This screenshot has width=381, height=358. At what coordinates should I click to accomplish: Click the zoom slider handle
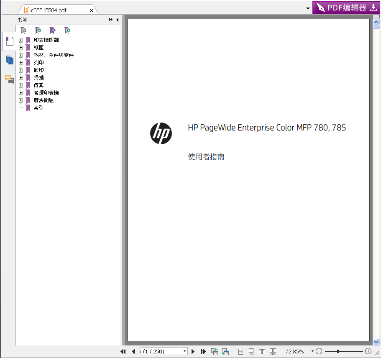(338, 351)
